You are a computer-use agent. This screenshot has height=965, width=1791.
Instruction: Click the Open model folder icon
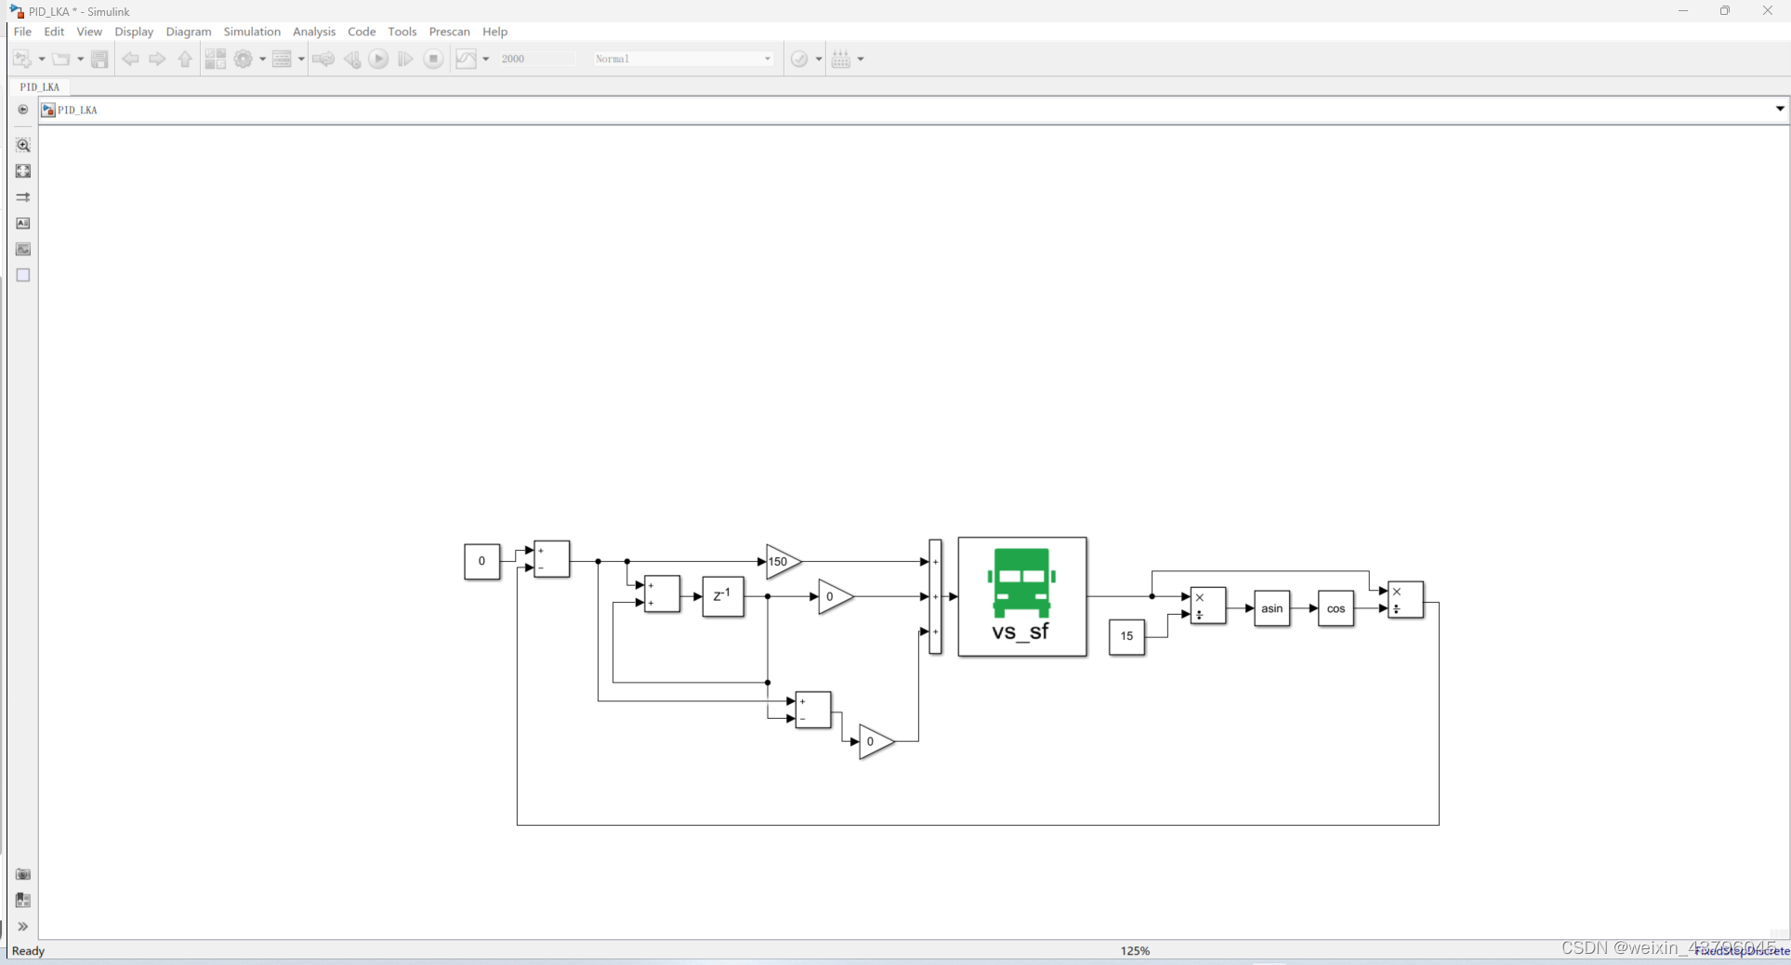pyautogui.click(x=61, y=59)
